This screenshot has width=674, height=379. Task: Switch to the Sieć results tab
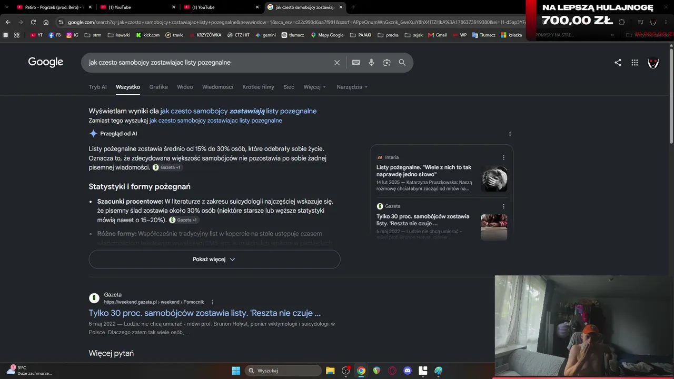(x=289, y=87)
